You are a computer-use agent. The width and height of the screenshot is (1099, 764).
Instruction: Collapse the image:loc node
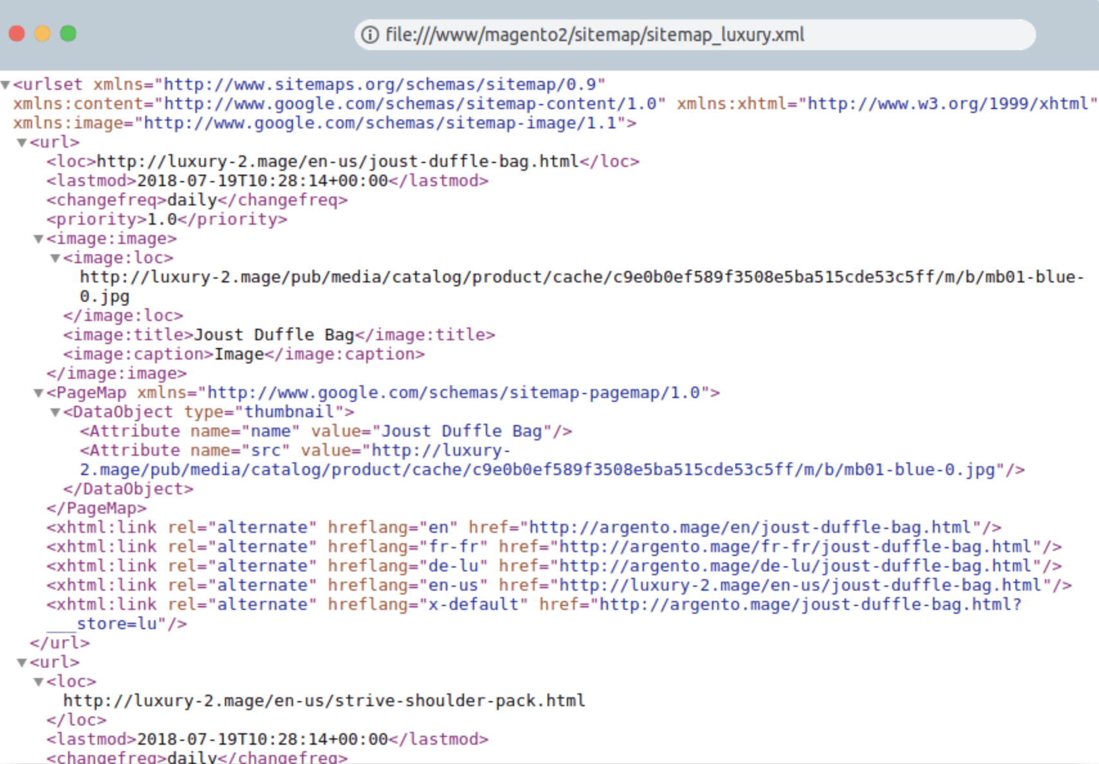[x=55, y=258]
